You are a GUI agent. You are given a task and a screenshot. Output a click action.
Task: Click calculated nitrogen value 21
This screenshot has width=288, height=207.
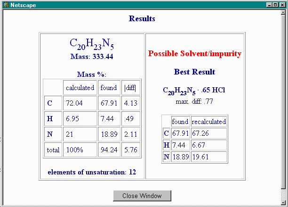pyautogui.click(x=80, y=134)
